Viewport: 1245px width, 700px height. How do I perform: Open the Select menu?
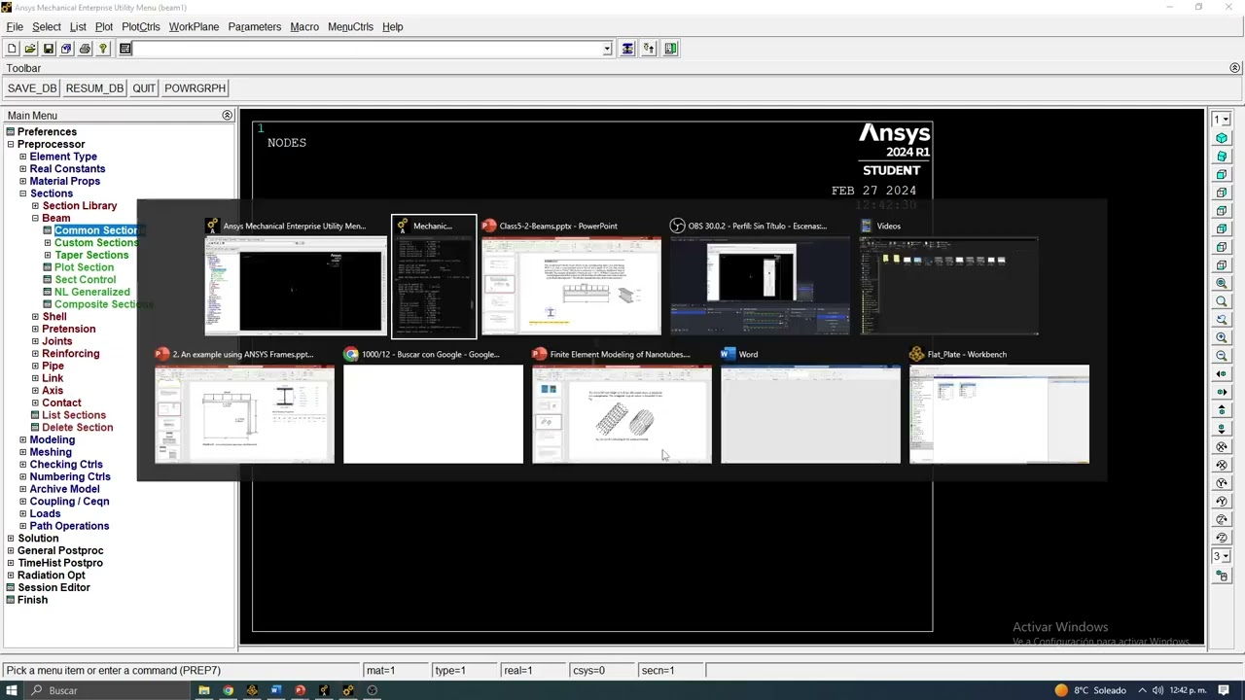point(47,27)
